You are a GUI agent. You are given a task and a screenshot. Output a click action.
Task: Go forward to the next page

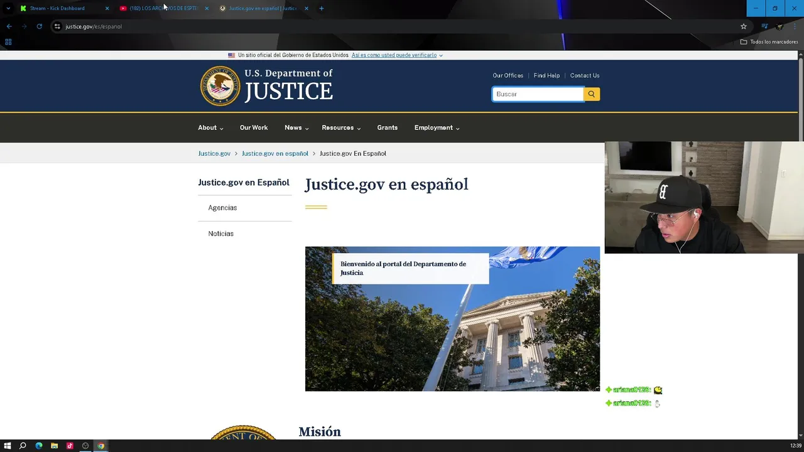(24, 26)
